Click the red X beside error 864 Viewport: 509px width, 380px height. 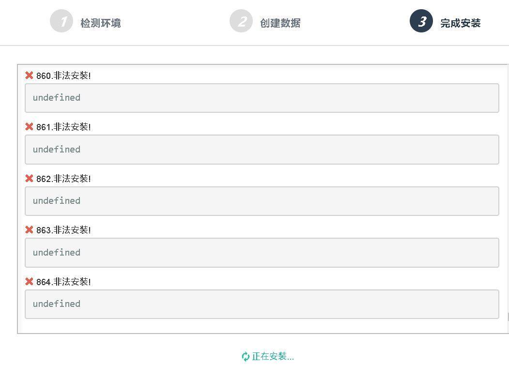pos(29,281)
